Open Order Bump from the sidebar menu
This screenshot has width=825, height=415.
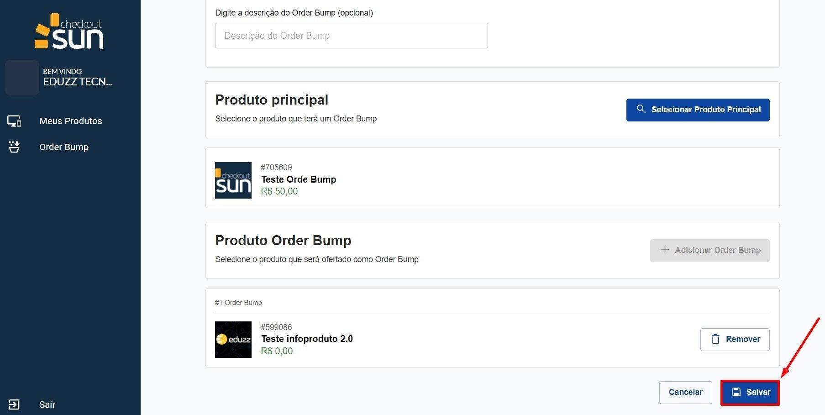[64, 147]
